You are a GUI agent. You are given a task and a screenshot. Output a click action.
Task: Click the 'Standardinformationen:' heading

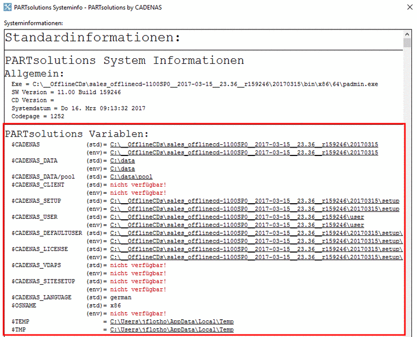(x=93, y=37)
